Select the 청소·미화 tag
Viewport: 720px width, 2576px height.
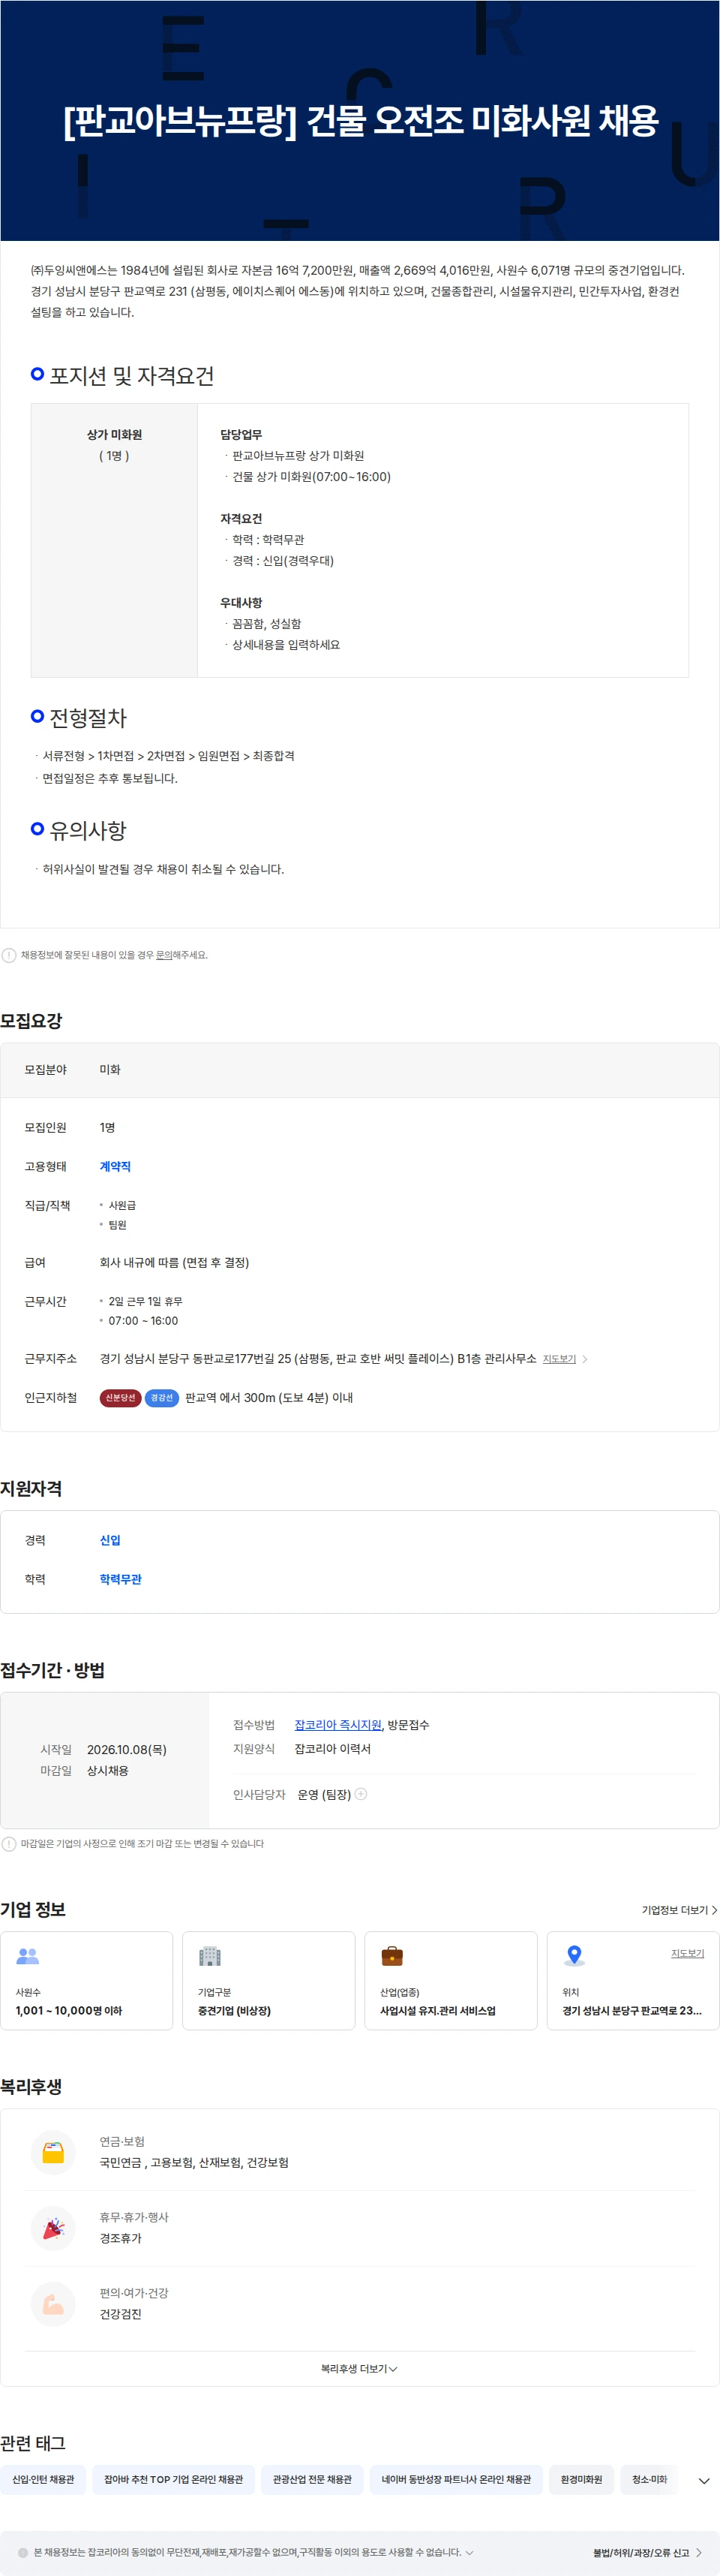650,2480
